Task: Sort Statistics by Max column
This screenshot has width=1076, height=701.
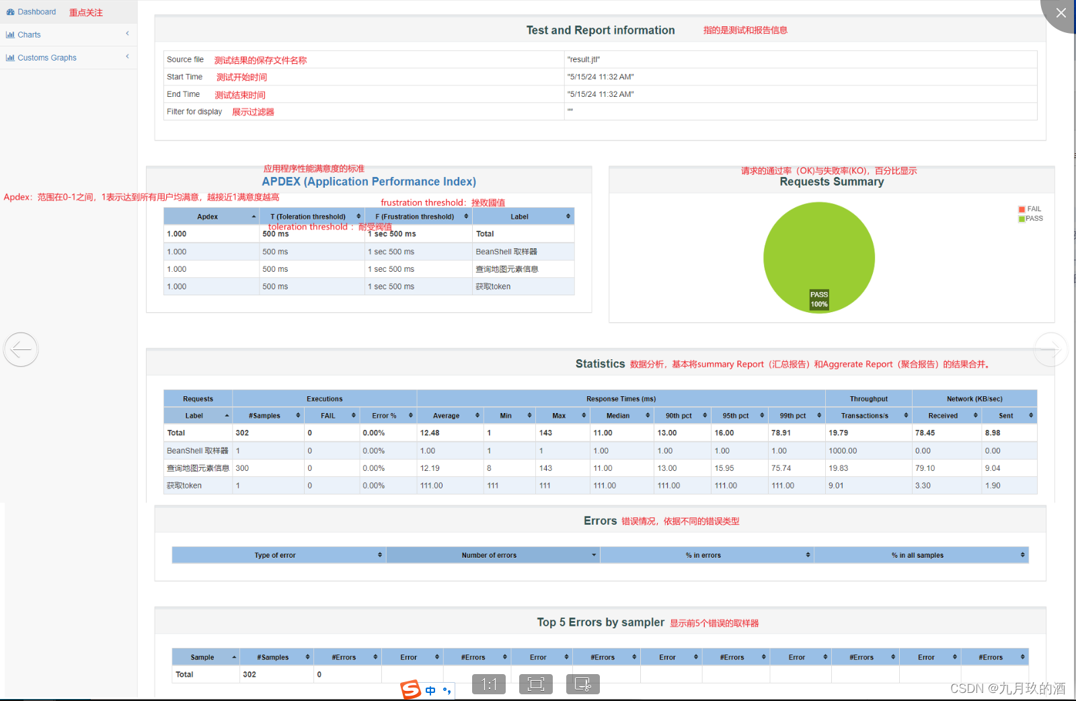Action: [x=563, y=416]
